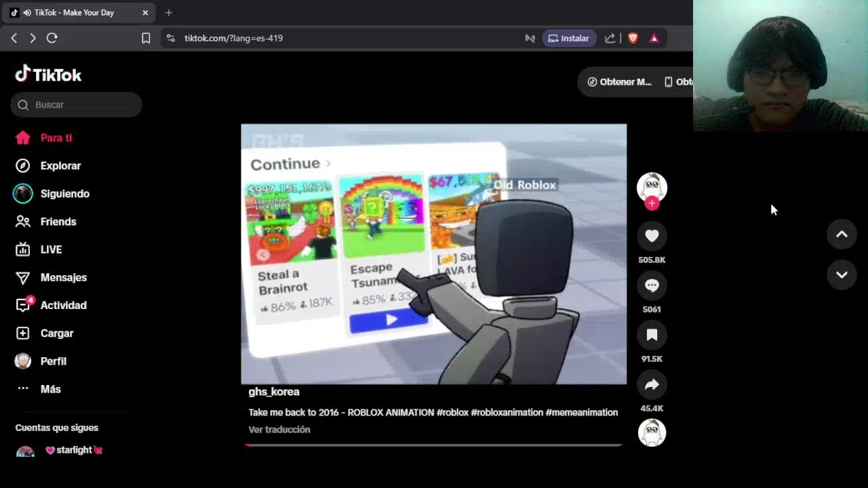
Task: Click the browser share icon
Action: coord(610,38)
